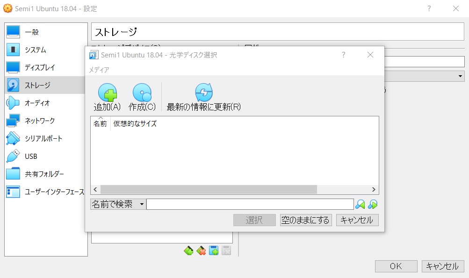Click OK in the 設定 window
Screen dimensions: 469x278
coord(396,266)
